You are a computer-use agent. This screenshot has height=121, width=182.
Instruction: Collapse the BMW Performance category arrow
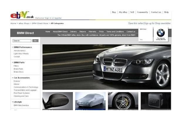[x=12, y=47]
